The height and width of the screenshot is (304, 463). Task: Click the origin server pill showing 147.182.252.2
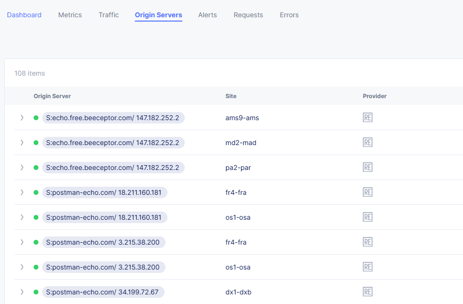click(x=113, y=117)
